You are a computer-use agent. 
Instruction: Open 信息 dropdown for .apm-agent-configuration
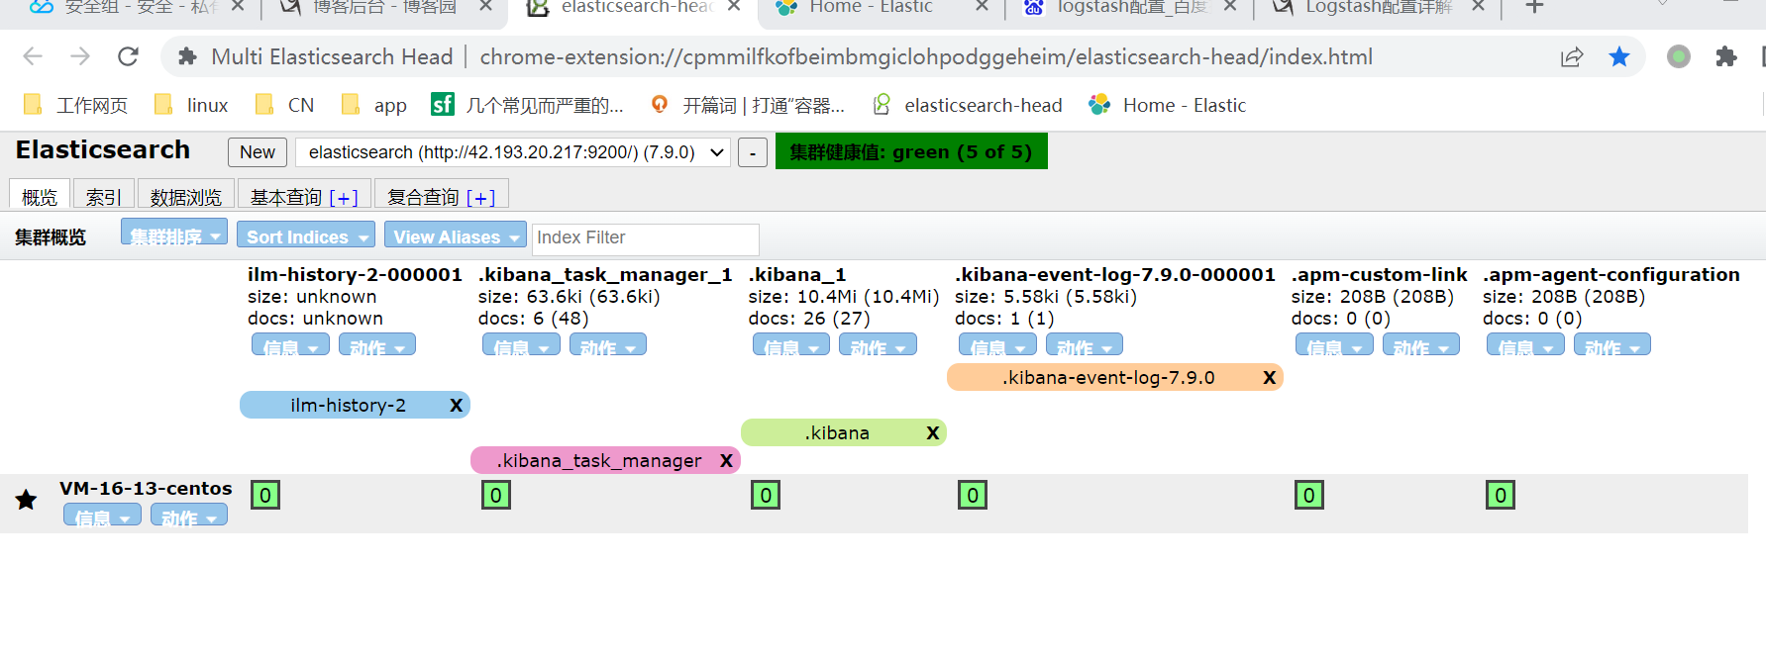[1525, 345]
